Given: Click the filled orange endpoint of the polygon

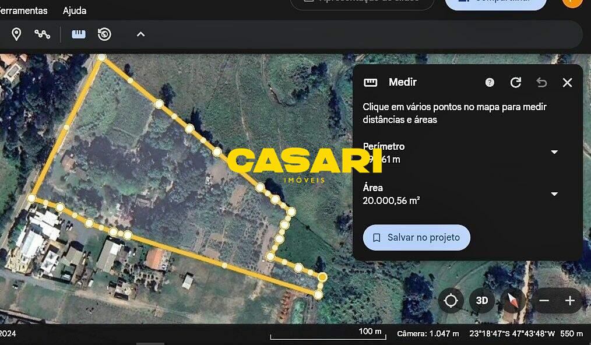Looking at the screenshot, I should [x=322, y=277].
